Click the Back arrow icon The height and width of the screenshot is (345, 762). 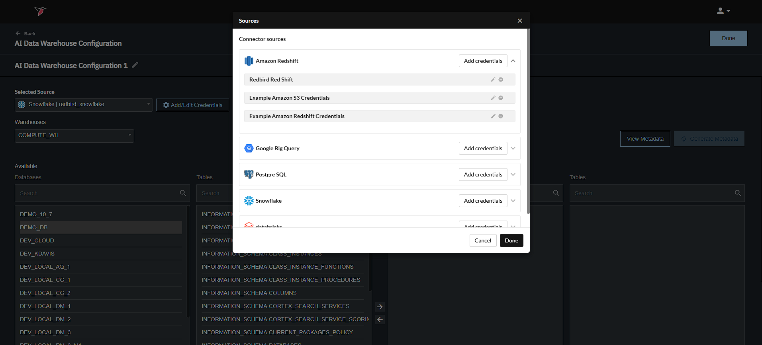pos(18,33)
